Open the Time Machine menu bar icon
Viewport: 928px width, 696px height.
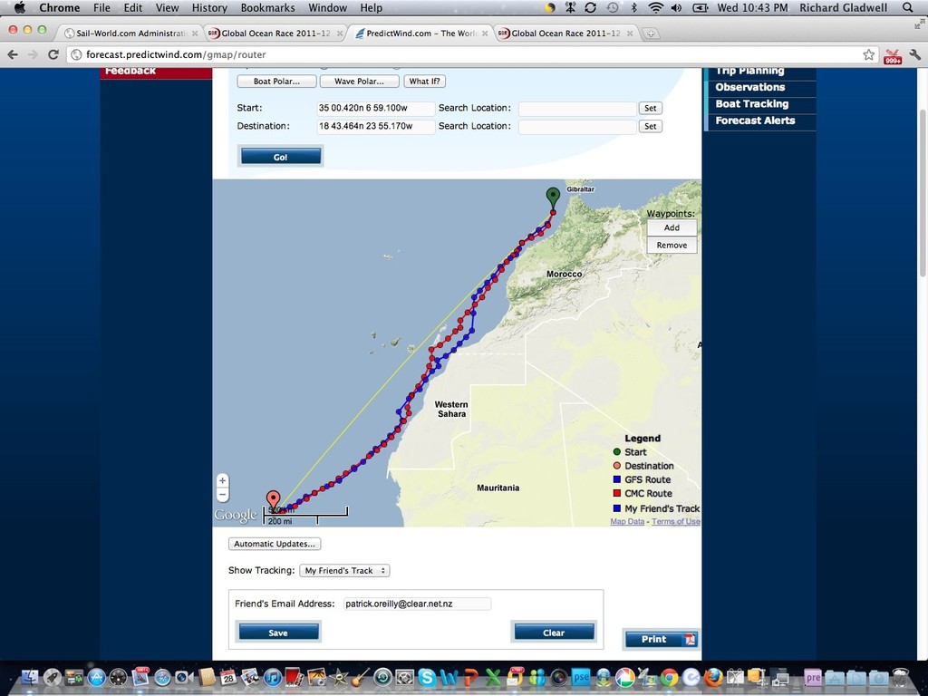pos(613,7)
